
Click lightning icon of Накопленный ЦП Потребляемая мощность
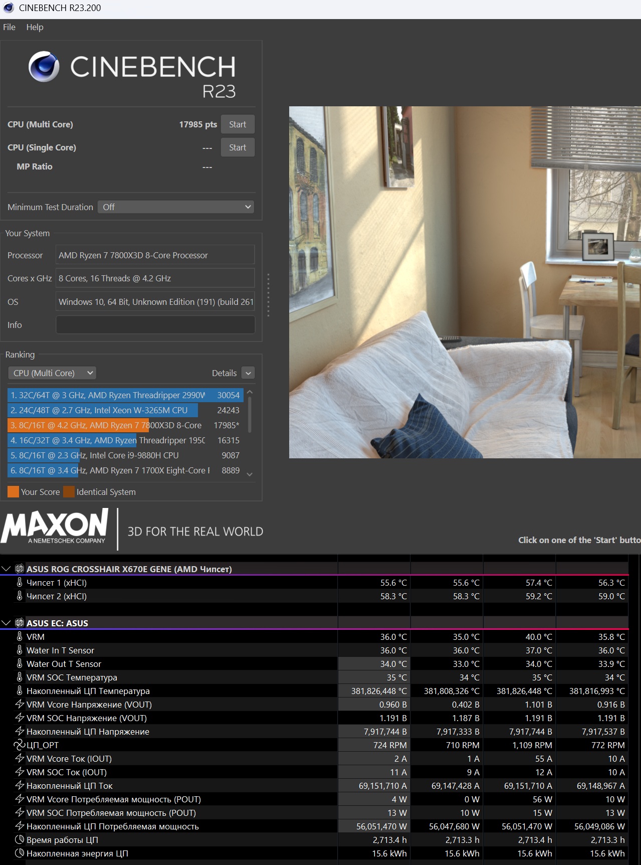(20, 826)
